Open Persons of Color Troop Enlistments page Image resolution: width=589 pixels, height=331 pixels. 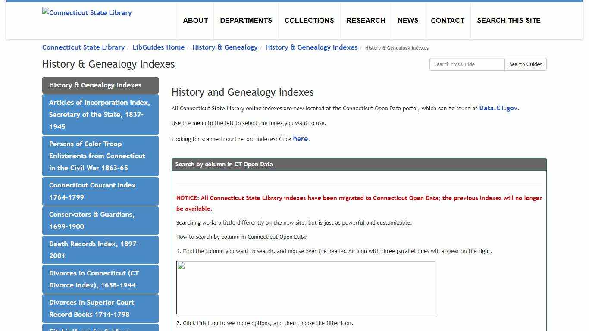pos(100,156)
